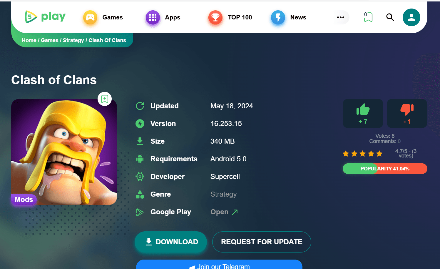Click the 340 MB size value
Screen dimensions: 440x269
point(222,141)
